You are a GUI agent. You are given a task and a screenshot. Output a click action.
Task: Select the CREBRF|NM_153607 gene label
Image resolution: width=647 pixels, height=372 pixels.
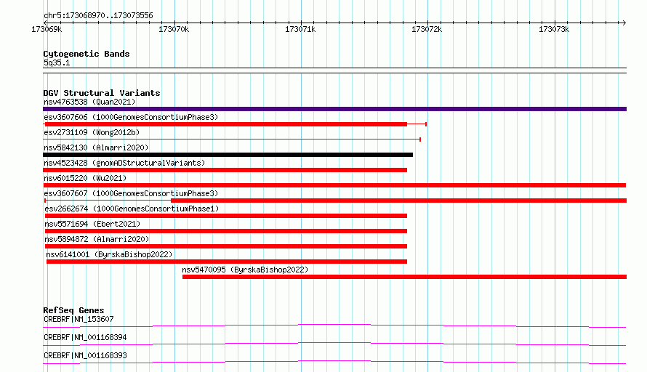[x=79, y=319]
